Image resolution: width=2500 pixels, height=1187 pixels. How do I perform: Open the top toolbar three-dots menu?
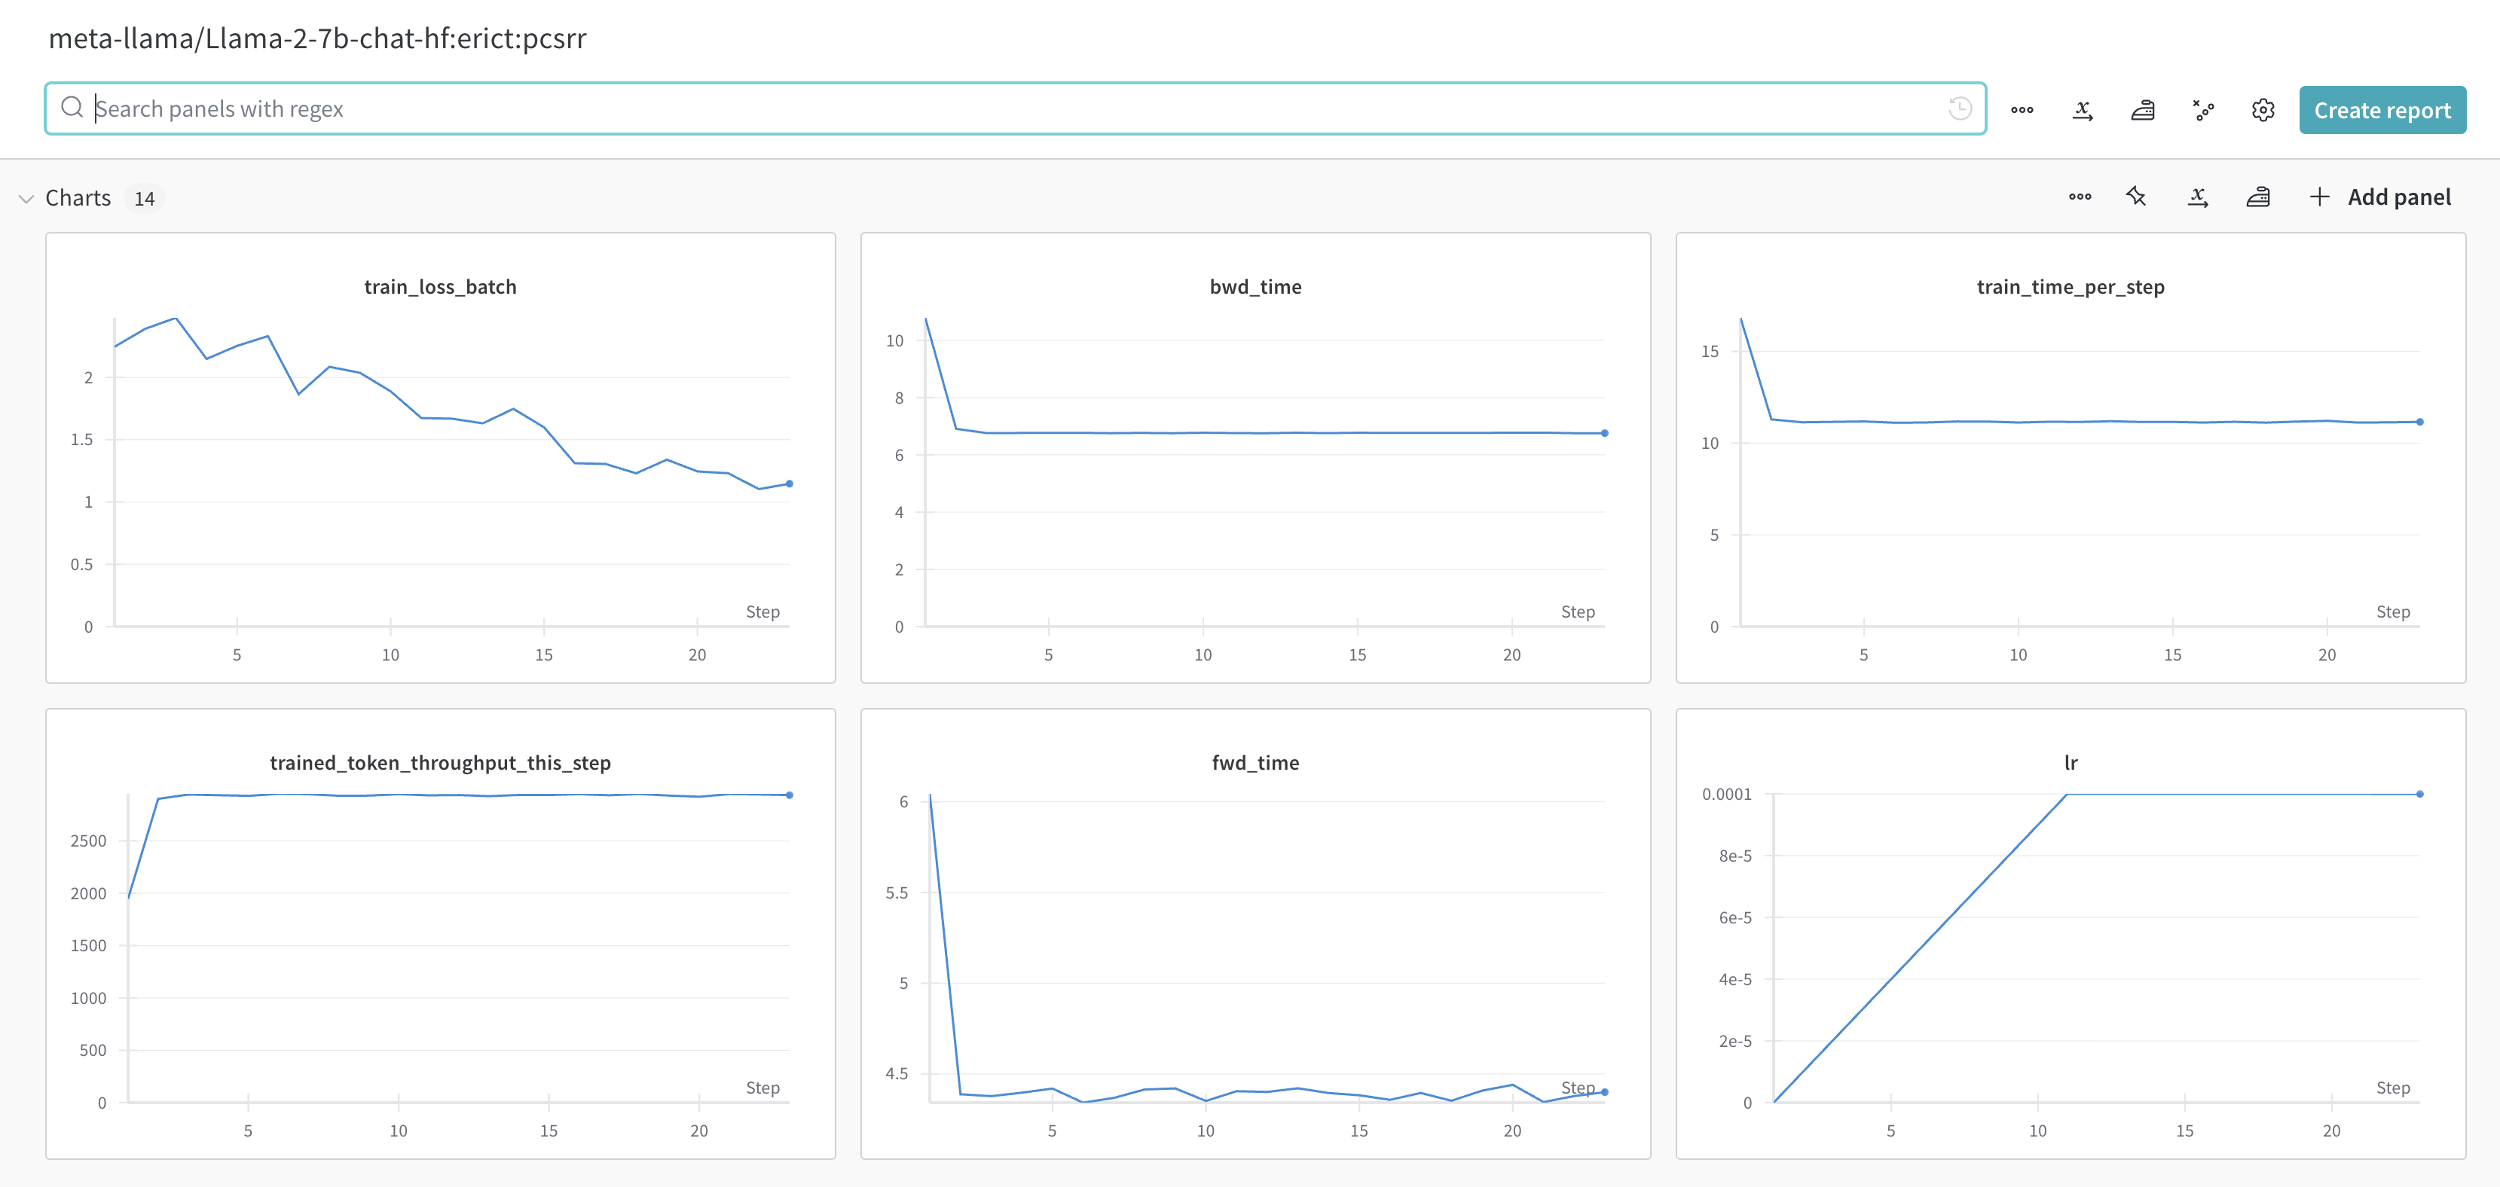[x=2022, y=111]
